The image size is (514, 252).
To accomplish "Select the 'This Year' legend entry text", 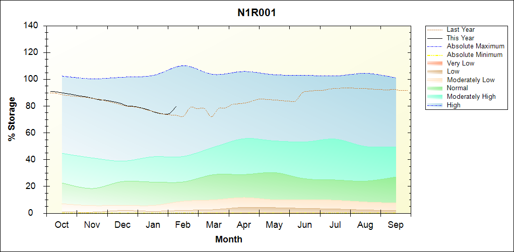I will pyautogui.click(x=461, y=38).
